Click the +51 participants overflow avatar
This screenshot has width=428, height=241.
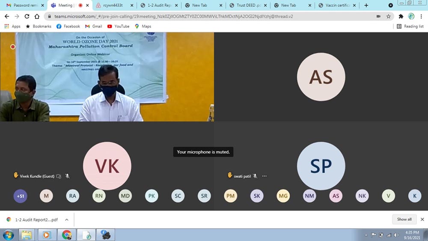tap(20, 196)
